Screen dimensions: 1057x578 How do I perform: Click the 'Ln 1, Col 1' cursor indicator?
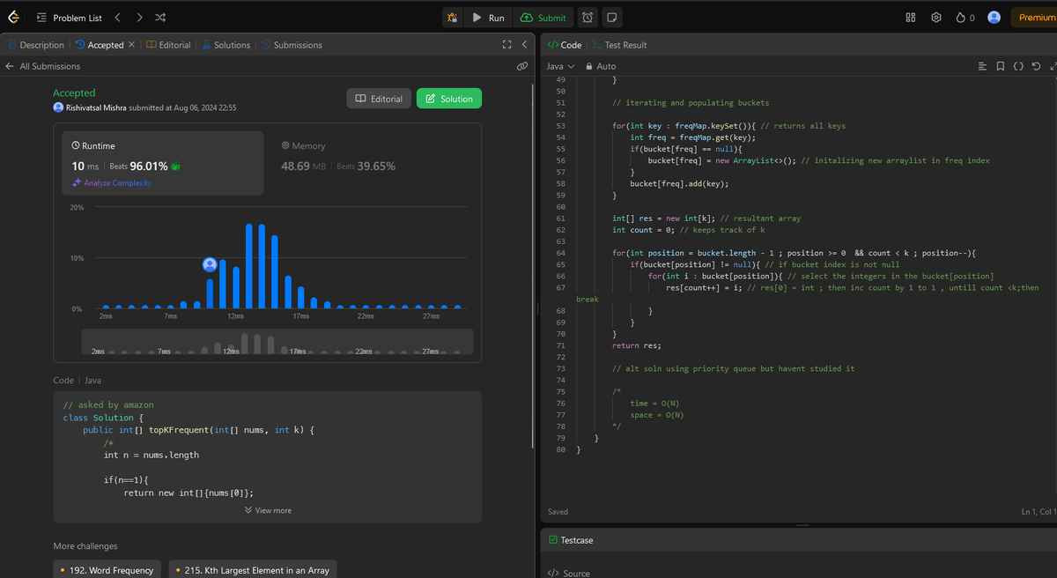pos(1038,511)
